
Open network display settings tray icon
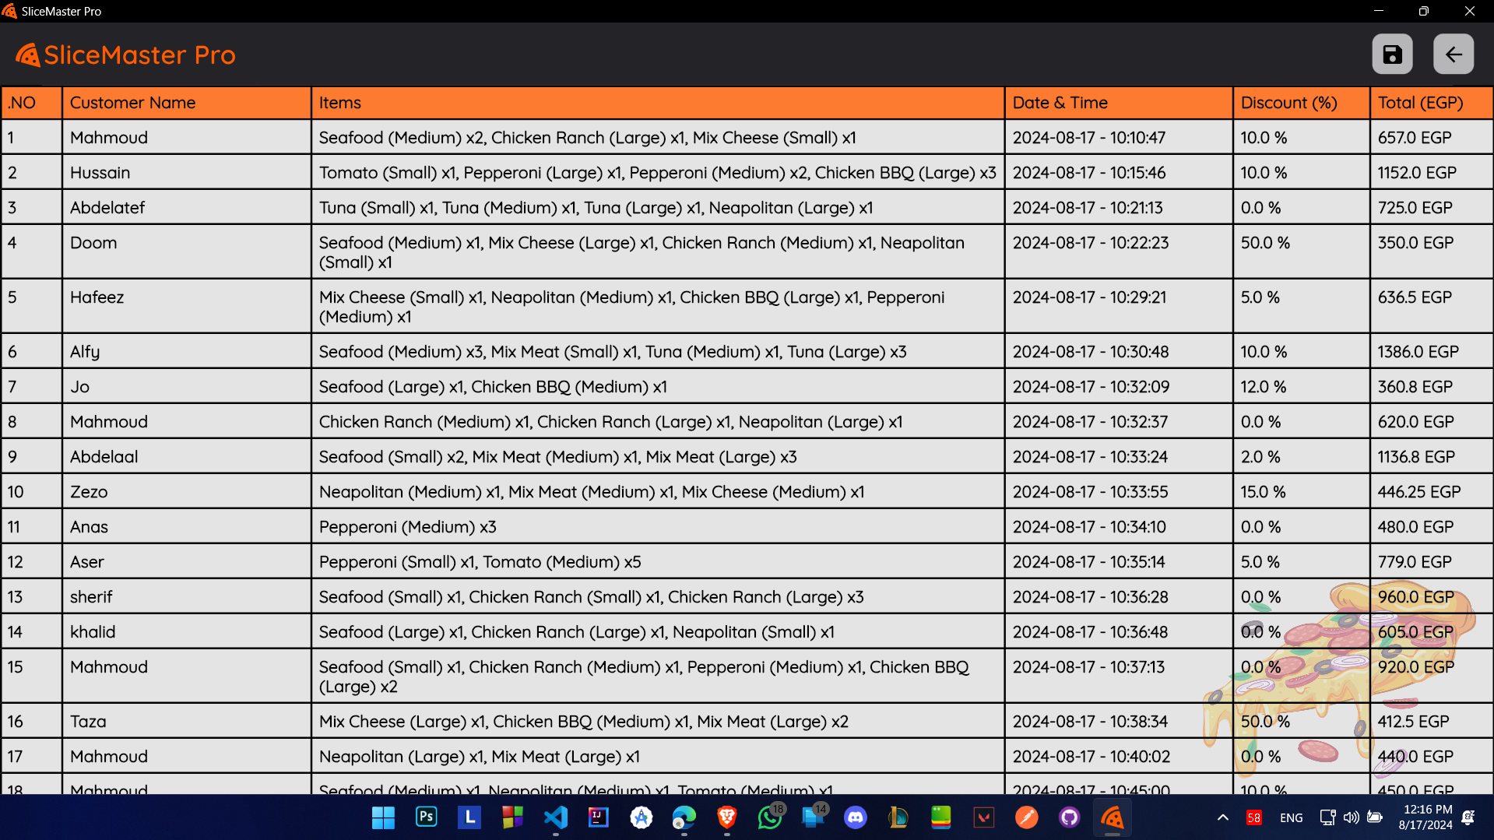pos(1327,817)
